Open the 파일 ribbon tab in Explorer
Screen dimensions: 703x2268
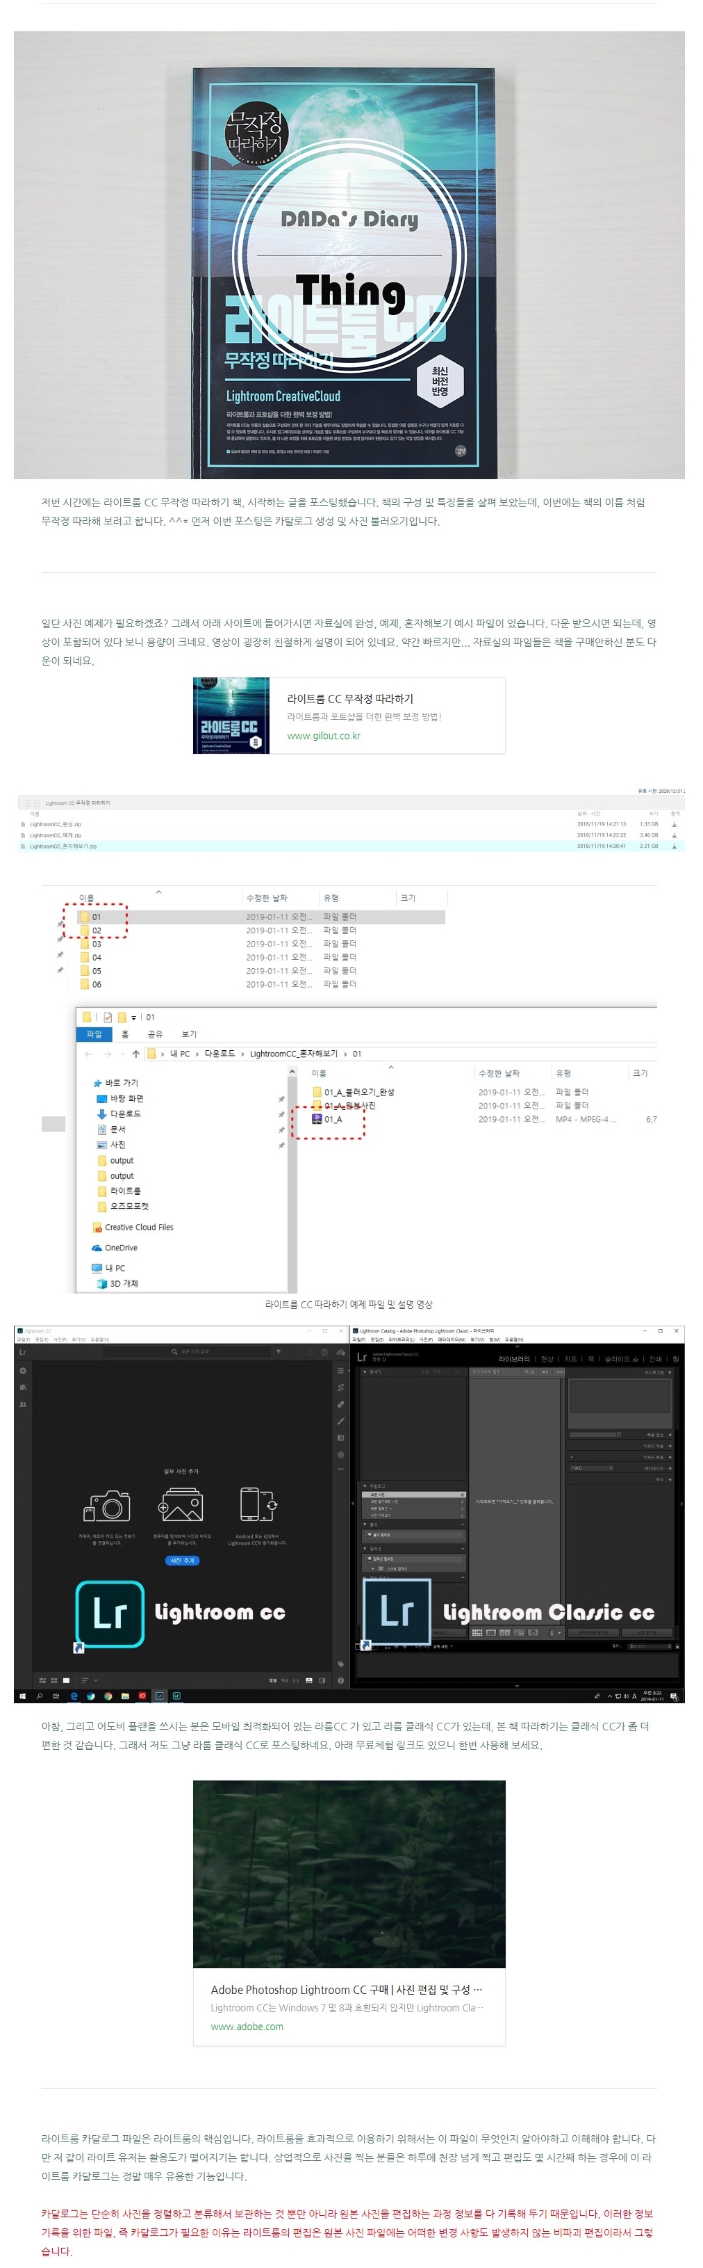[x=94, y=1034]
